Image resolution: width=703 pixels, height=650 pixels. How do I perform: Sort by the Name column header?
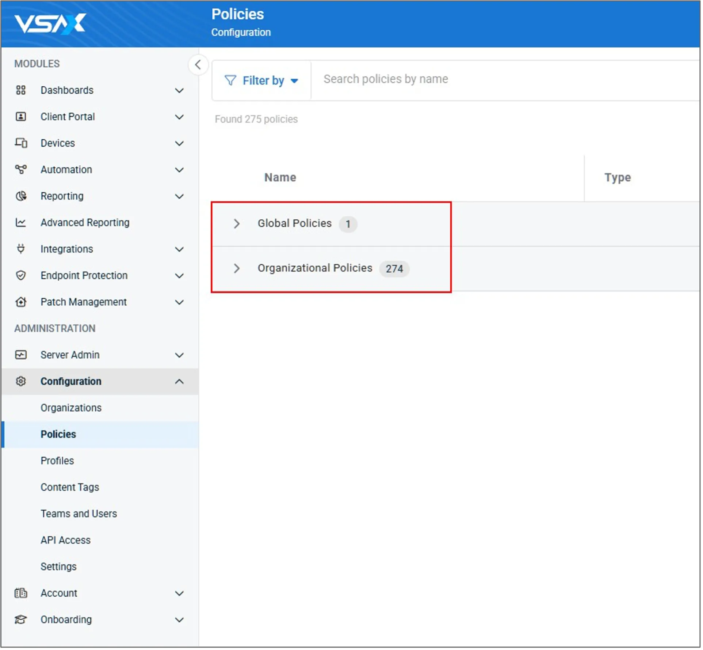pos(280,178)
